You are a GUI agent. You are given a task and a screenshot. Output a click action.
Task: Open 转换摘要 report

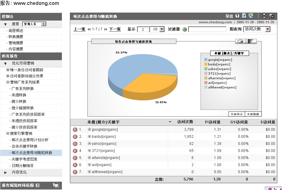pos(16,37)
